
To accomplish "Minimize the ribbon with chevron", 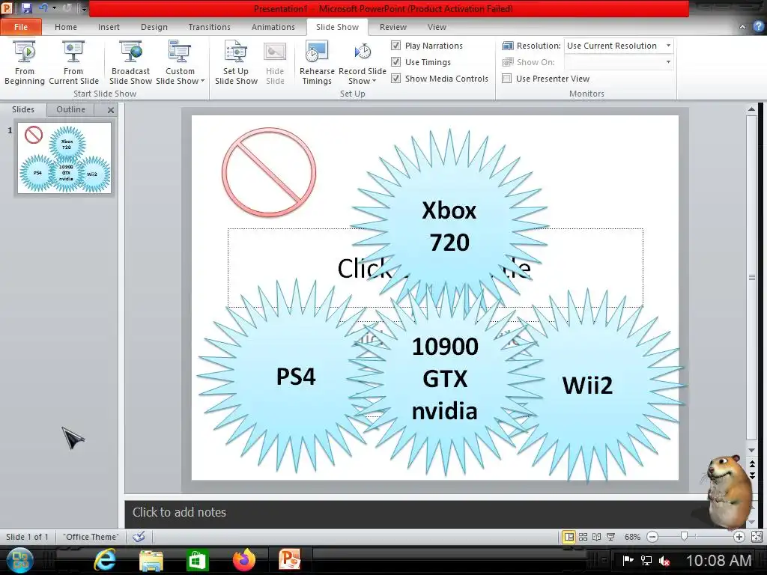I will coord(742,27).
